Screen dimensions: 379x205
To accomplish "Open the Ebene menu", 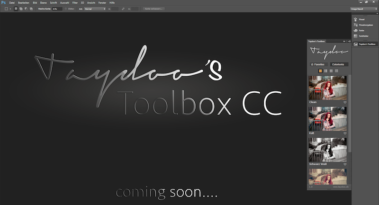I will [x=44, y=3].
